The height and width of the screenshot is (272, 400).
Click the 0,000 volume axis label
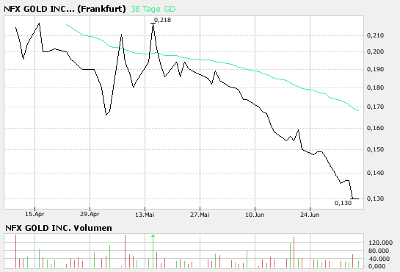point(377,266)
